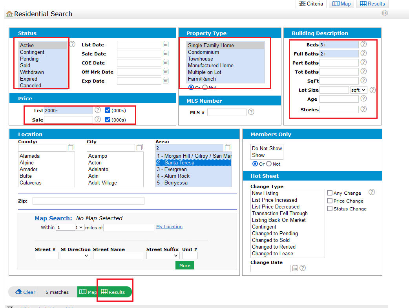
Task: Show help for the Full Baths field
Action: [x=363, y=53]
